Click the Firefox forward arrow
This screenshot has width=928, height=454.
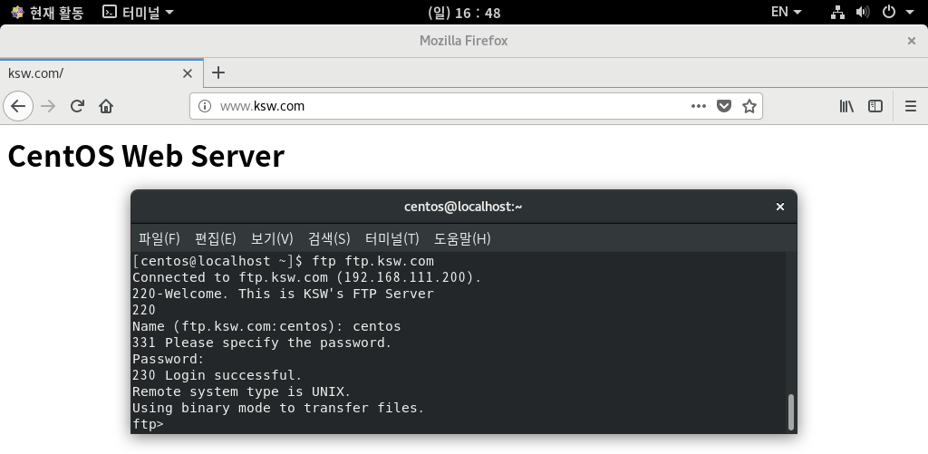(48, 106)
